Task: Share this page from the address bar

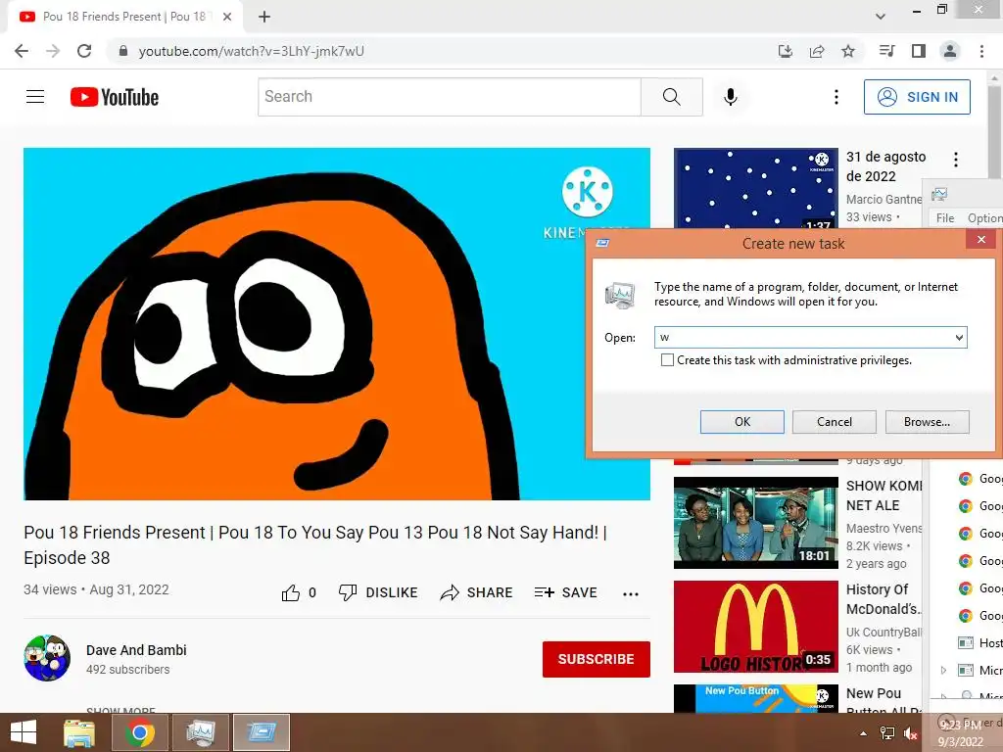Action: 817,51
